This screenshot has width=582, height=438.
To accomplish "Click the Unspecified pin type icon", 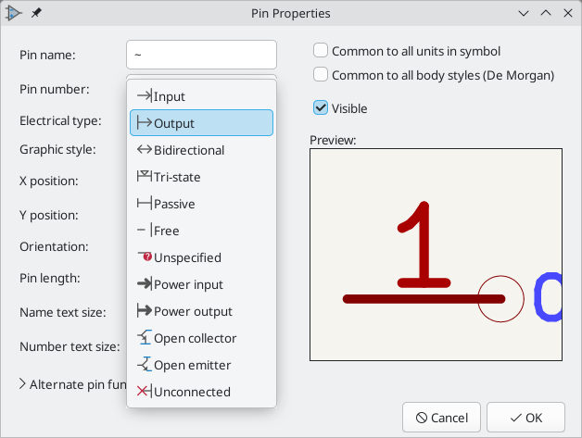I will click(x=144, y=257).
